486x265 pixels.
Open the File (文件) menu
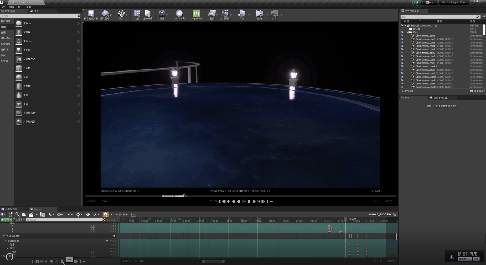pyautogui.click(x=3, y=7)
